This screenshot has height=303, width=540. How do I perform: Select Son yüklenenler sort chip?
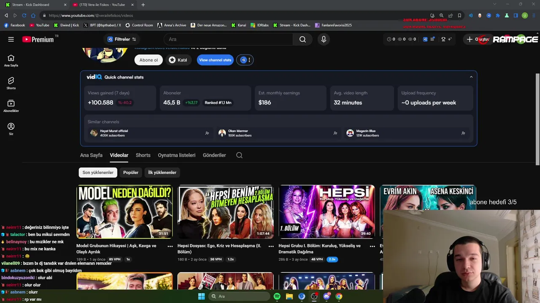point(98,172)
